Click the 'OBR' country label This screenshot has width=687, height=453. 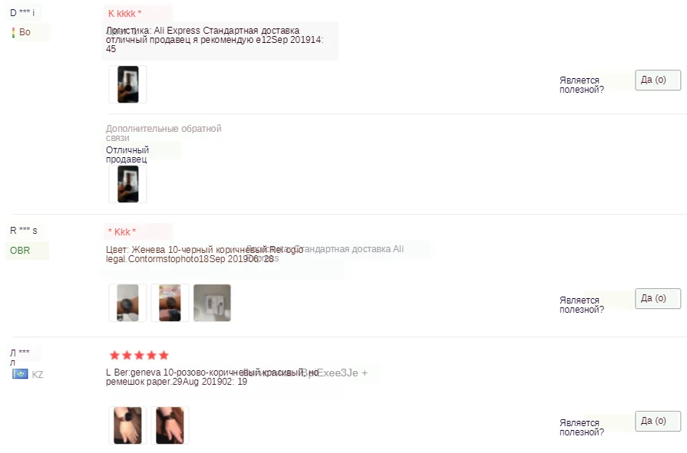coord(20,251)
